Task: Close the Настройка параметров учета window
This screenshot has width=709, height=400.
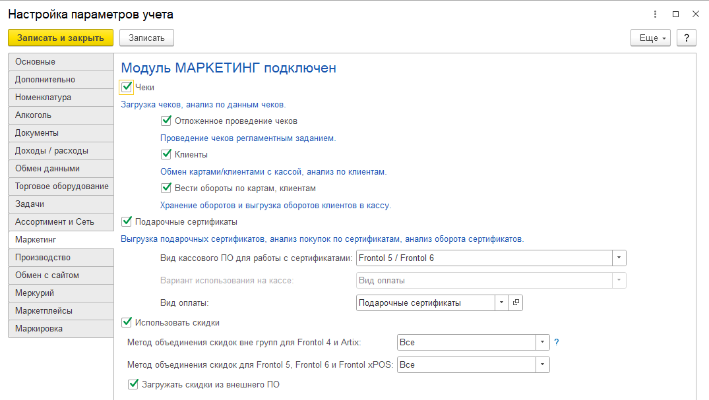Action: pyautogui.click(x=695, y=14)
